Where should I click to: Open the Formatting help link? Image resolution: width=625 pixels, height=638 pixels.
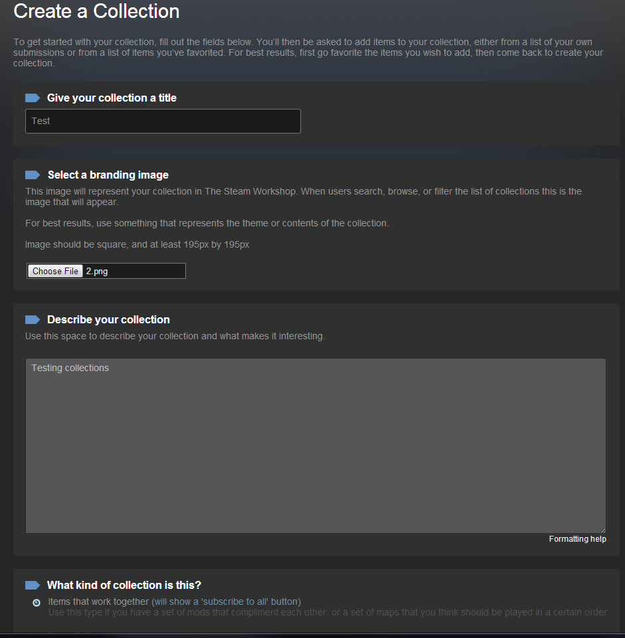coord(577,539)
